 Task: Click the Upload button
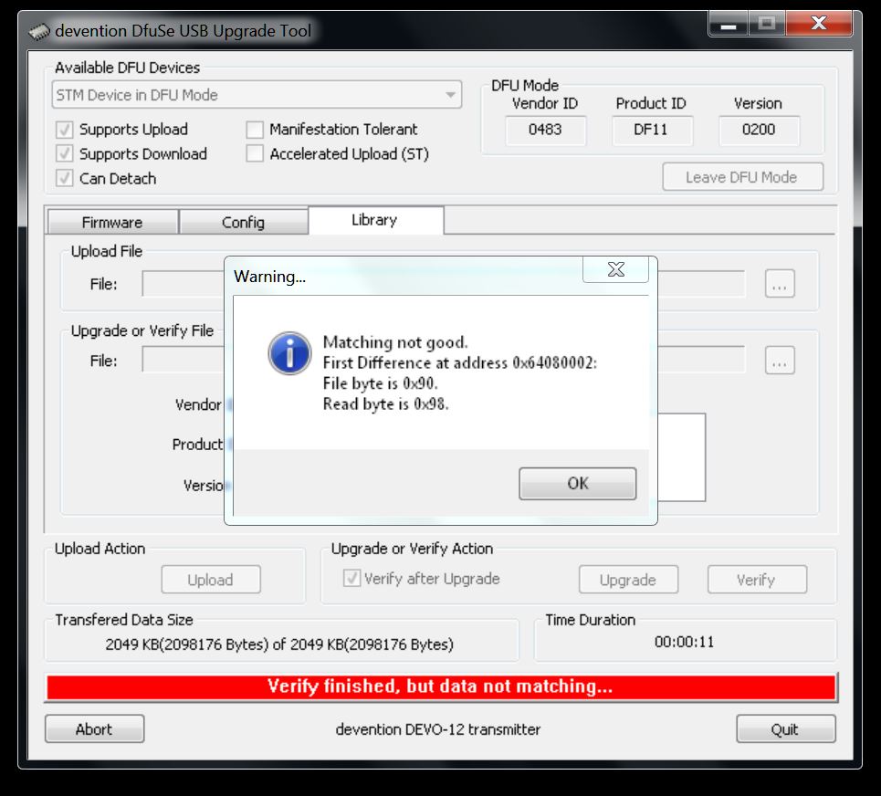point(210,579)
